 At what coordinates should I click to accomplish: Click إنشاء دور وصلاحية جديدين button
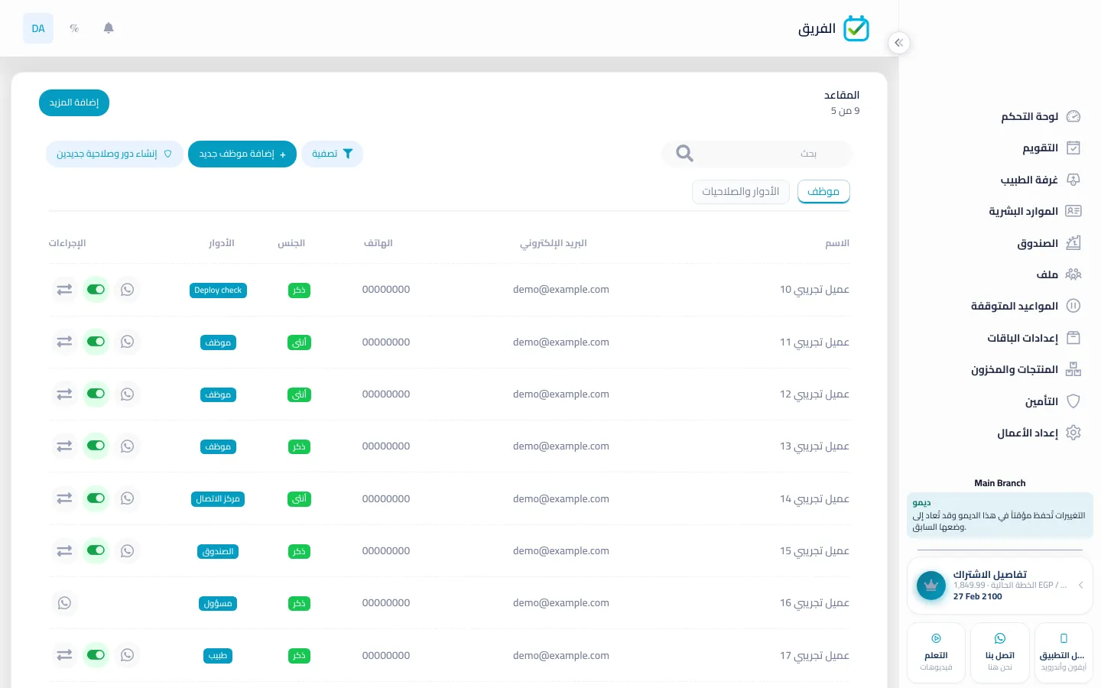tap(115, 154)
